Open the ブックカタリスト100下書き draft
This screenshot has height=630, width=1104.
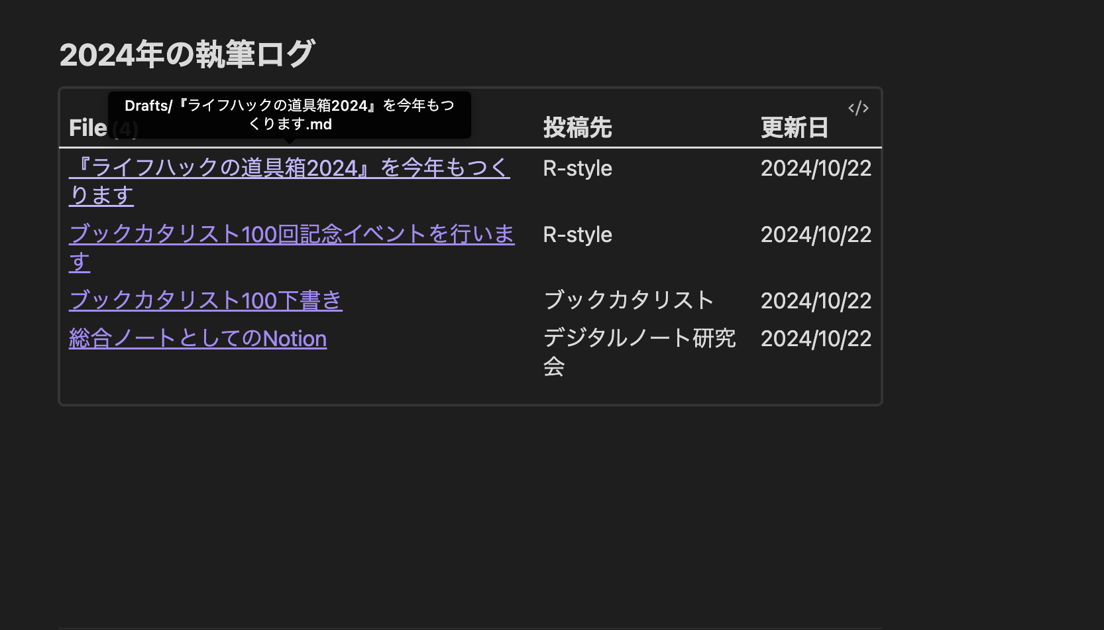point(205,300)
